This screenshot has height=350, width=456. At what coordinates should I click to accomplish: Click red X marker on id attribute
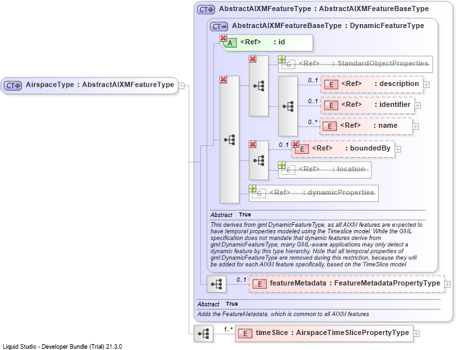click(223, 38)
